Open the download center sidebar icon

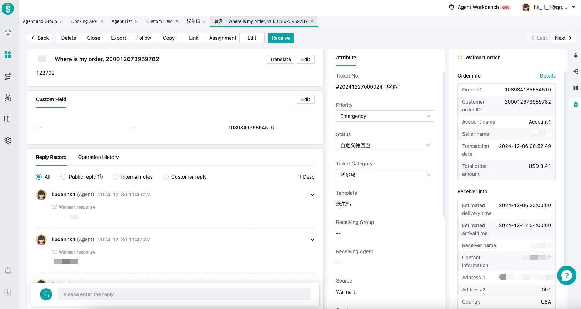point(8,292)
